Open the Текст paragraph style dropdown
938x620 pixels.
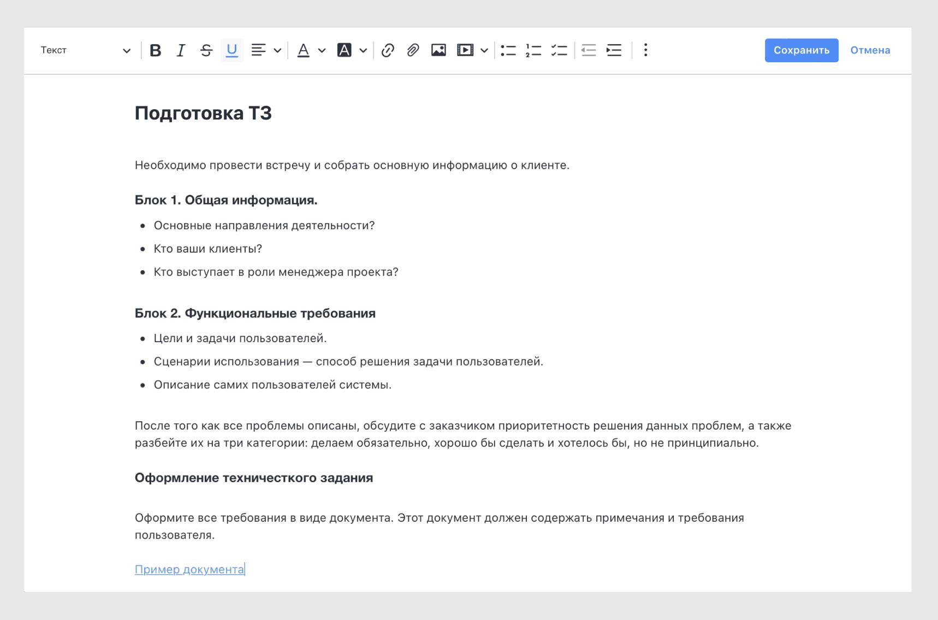click(x=85, y=50)
